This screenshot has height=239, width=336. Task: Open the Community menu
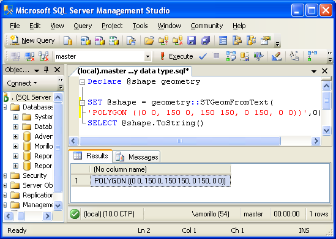pos(207,26)
